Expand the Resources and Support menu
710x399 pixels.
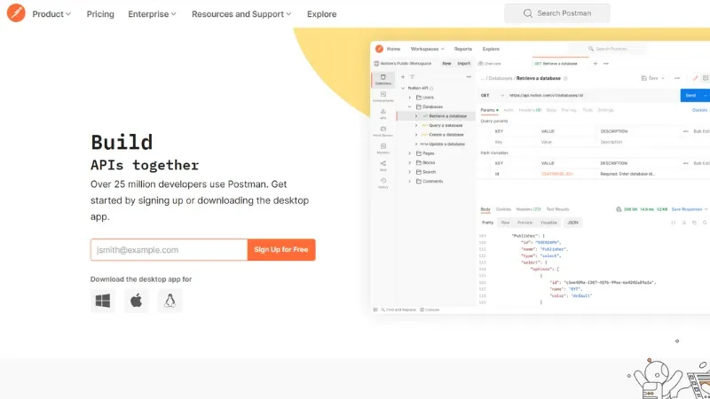[241, 14]
